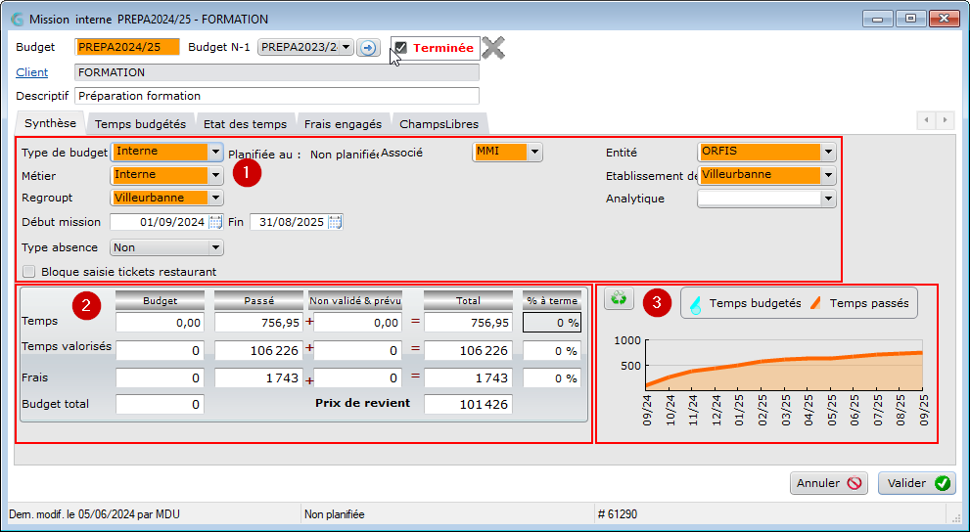The image size is (970, 532).
Task: Click the Budget column header
Action: [x=160, y=300]
